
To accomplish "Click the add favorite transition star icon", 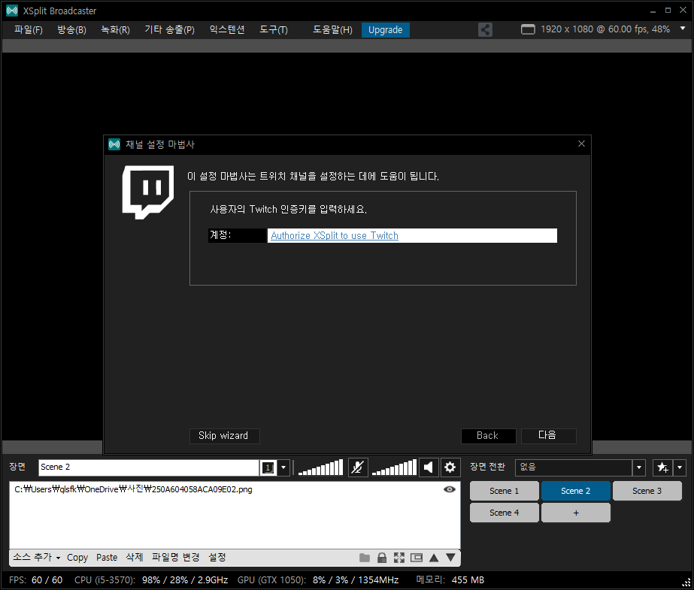I will click(x=662, y=467).
